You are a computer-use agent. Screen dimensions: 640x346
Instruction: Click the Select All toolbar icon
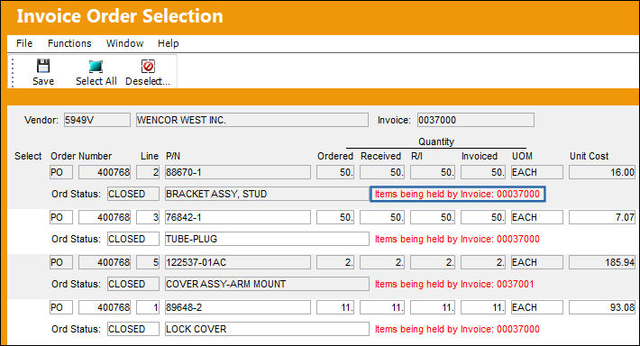click(96, 66)
